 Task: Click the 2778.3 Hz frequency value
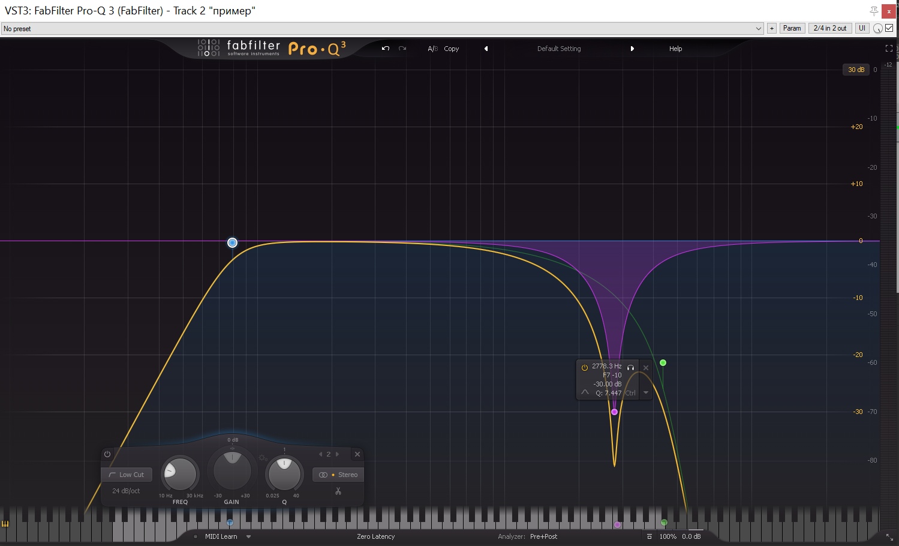pyautogui.click(x=606, y=366)
